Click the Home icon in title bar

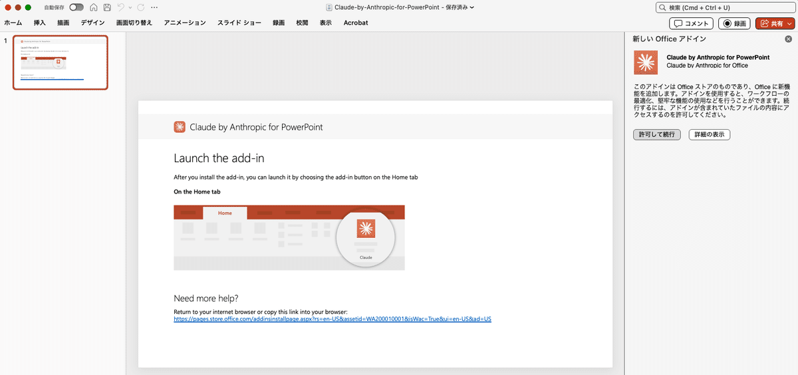tap(92, 7)
